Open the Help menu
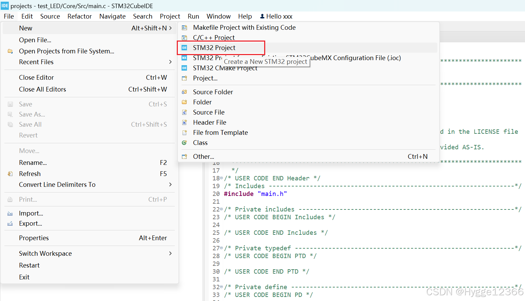The height and width of the screenshot is (301, 525). coord(245,16)
